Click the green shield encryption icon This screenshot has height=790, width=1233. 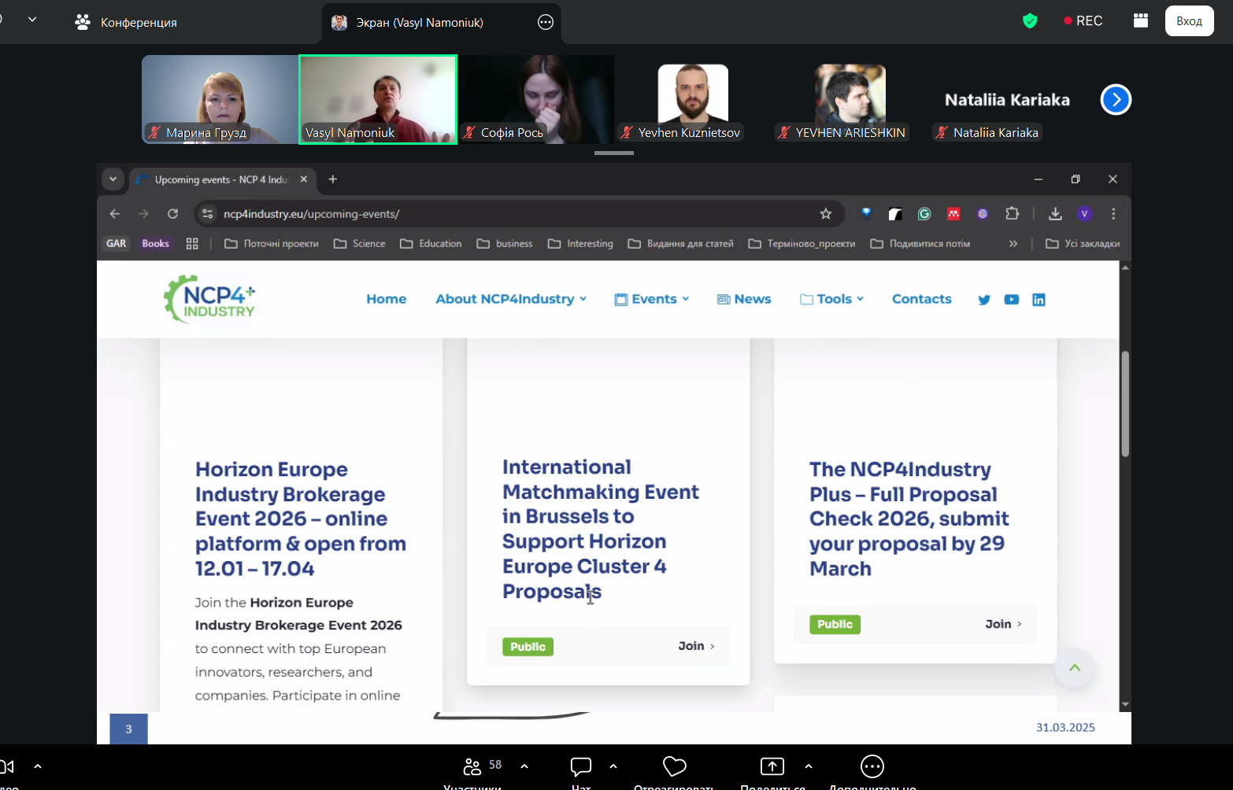point(1030,21)
